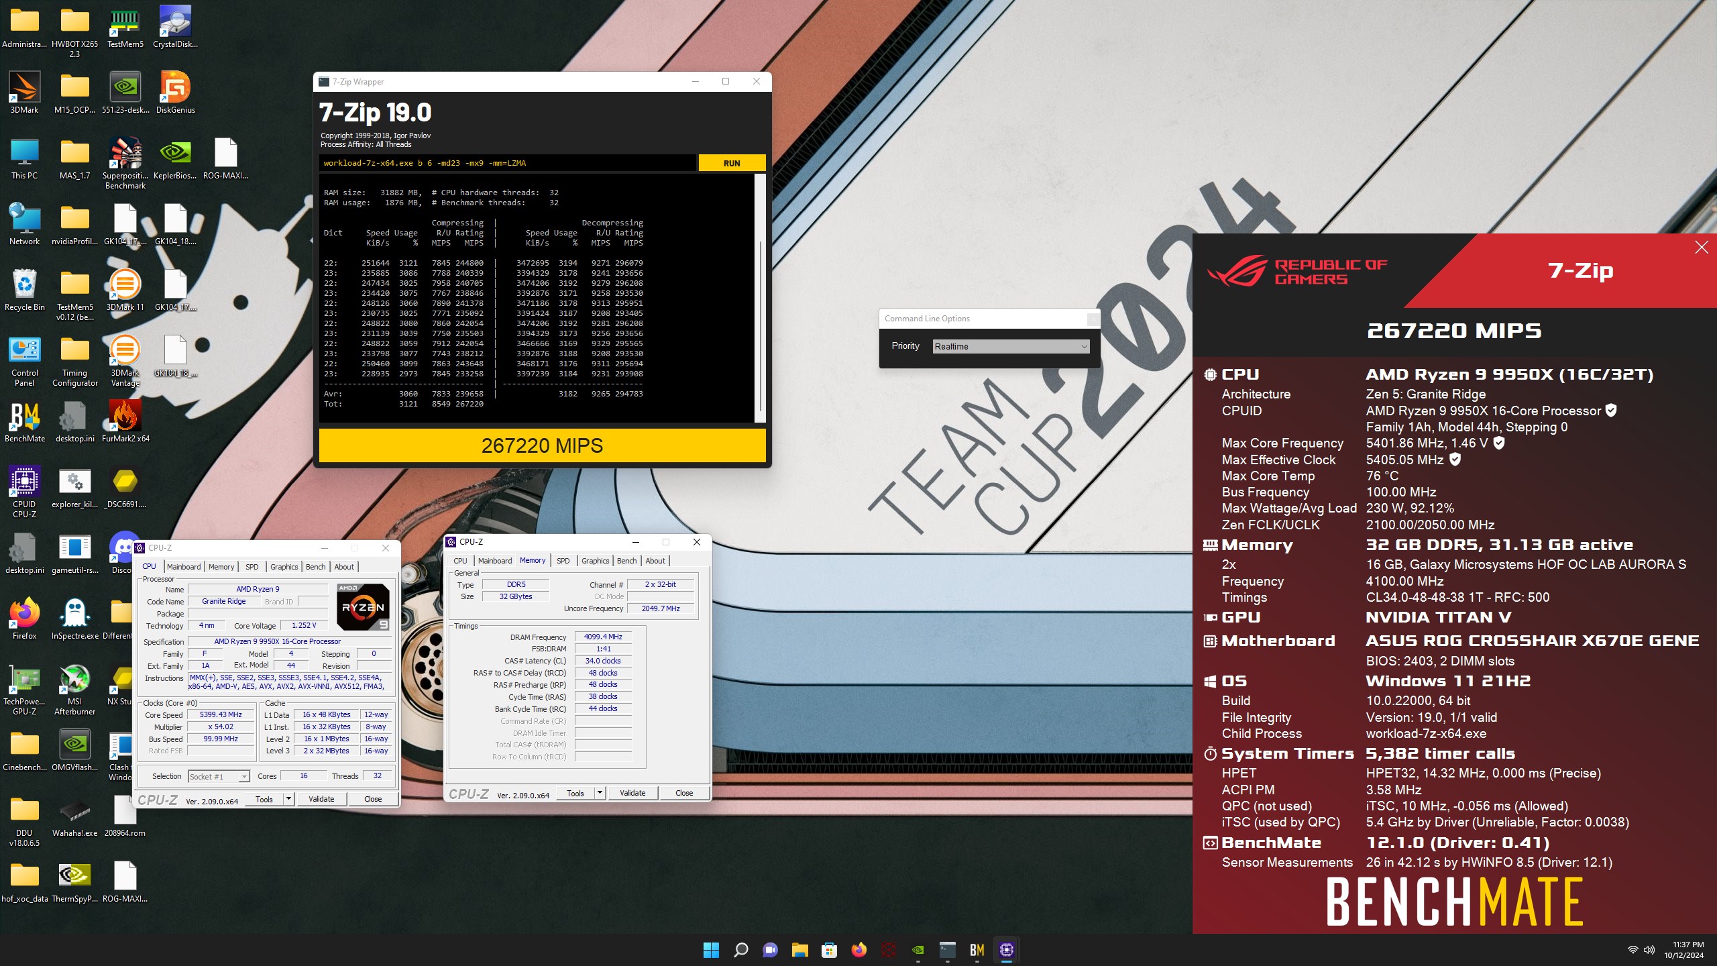This screenshot has width=1717, height=966.
Task: Click Close button in left CPU-Z window
Action: (373, 799)
